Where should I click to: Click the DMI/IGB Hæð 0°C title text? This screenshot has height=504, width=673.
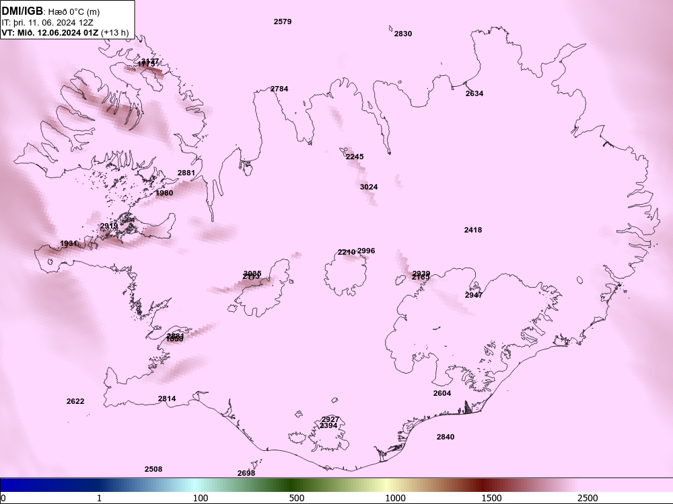point(50,11)
